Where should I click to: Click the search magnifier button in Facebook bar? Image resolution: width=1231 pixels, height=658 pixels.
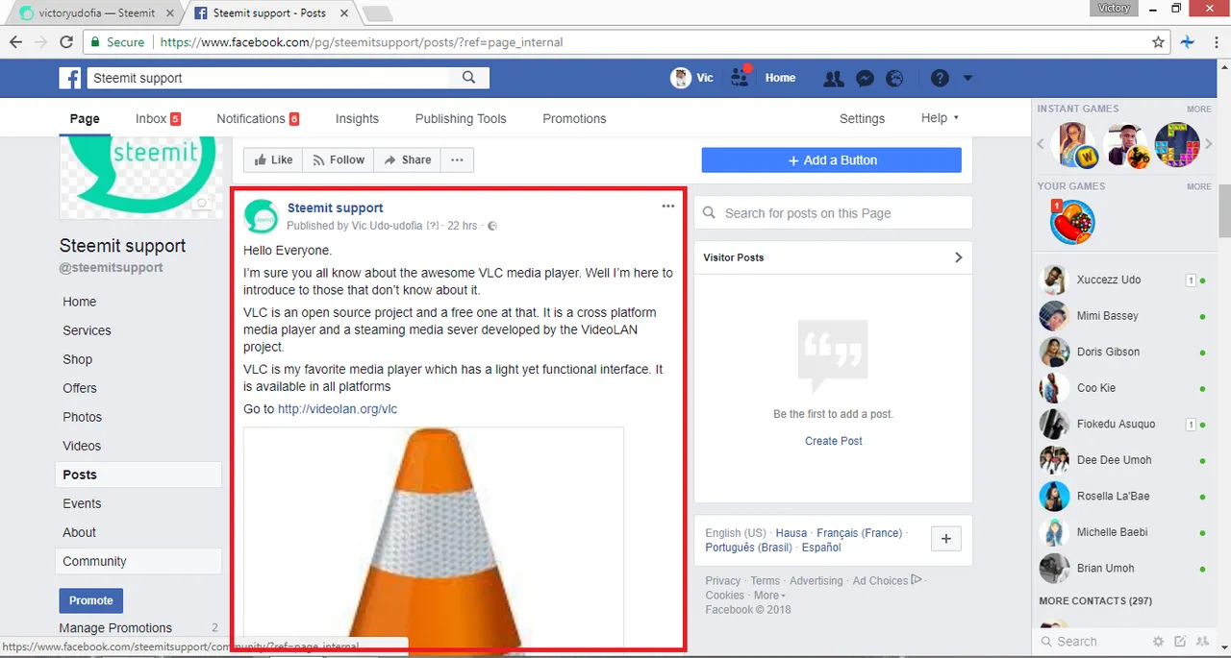pos(469,78)
